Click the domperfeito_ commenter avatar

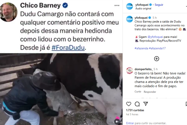click(x=129, y=71)
